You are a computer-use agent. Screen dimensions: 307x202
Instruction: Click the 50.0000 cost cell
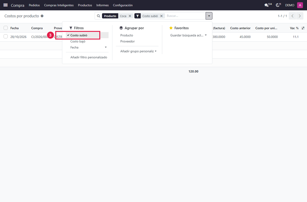pos(272,37)
